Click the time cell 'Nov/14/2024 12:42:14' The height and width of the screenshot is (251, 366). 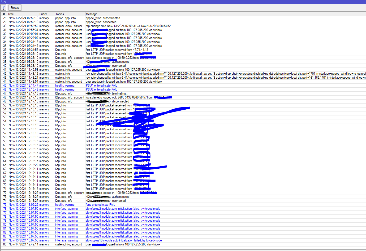click(x=23, y=244)
